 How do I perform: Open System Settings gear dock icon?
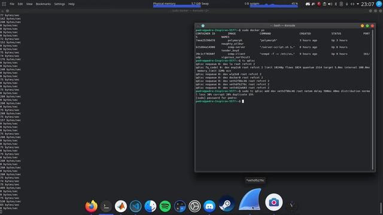194,206
